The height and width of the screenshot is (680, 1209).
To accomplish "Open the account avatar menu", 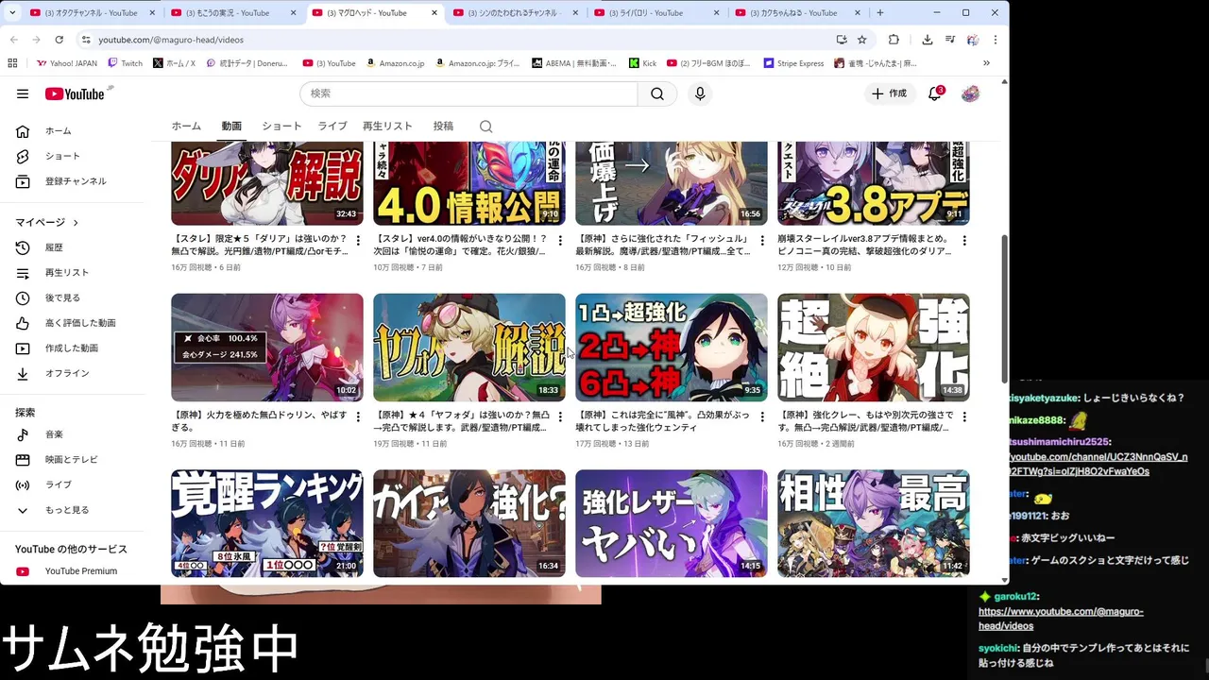I will tap(970, 93).
